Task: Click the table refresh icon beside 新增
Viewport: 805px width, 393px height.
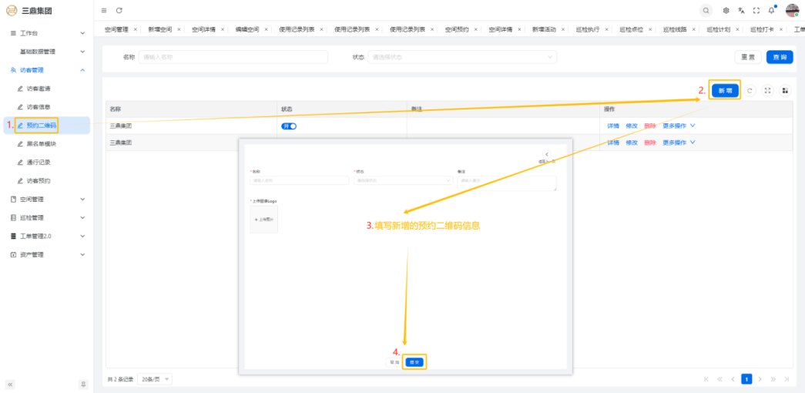Action: [x=750, y=90]
